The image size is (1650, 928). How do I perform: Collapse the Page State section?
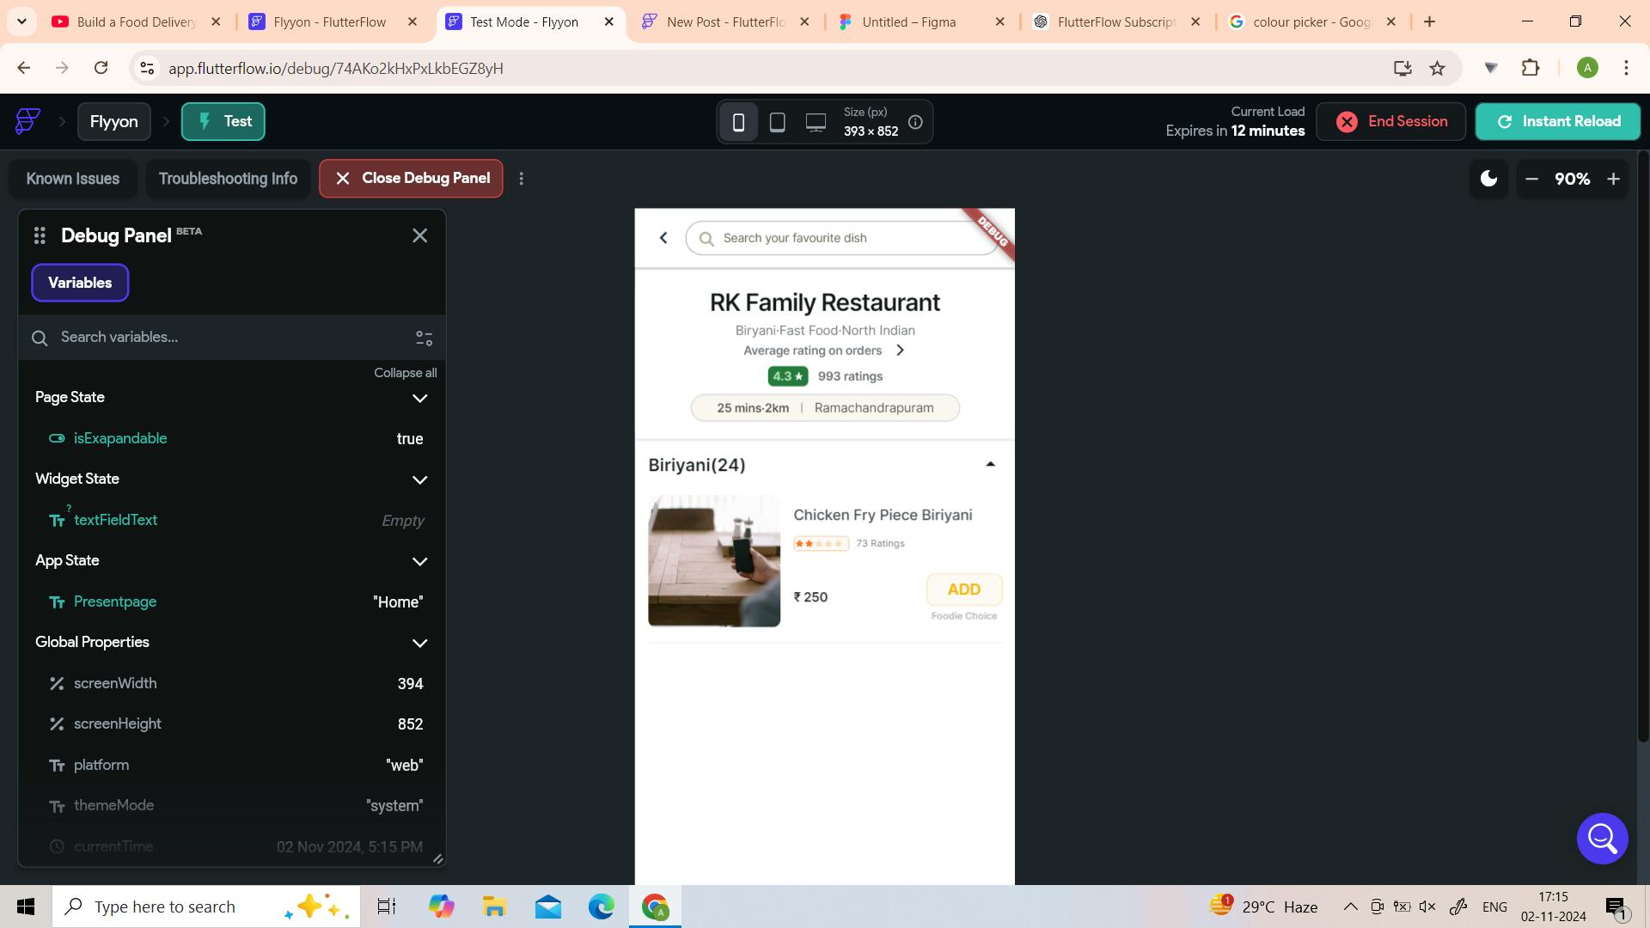click(419, 398)
